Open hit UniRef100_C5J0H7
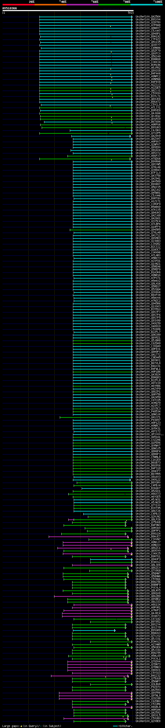 (x=148, y=31)
